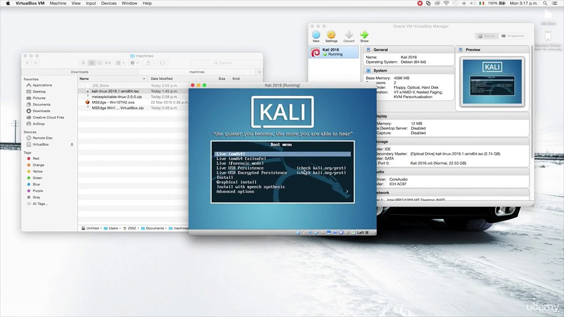
Task: Add a new Finder tab with plus button
Action: (x=259, y=72)
